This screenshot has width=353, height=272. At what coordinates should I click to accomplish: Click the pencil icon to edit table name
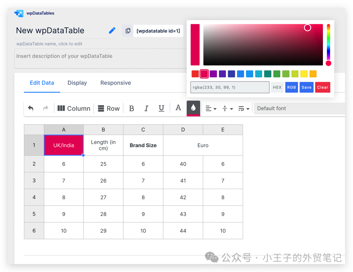[x=112, y=31]
